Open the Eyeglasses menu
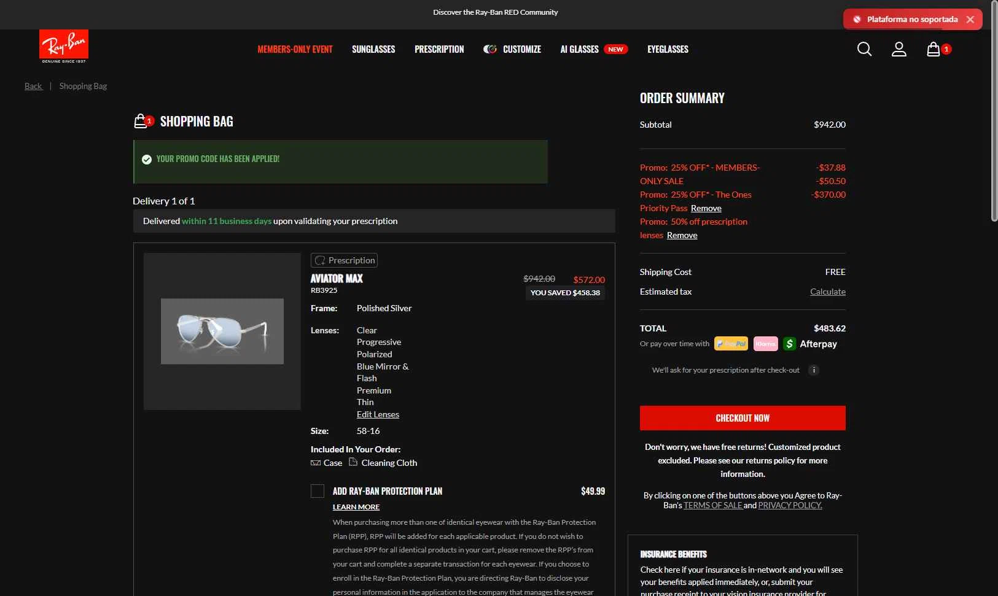This screenshot has height=596, width=998. click(x=668, y=49)
